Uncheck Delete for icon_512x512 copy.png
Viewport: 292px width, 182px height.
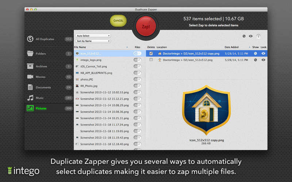151,54
